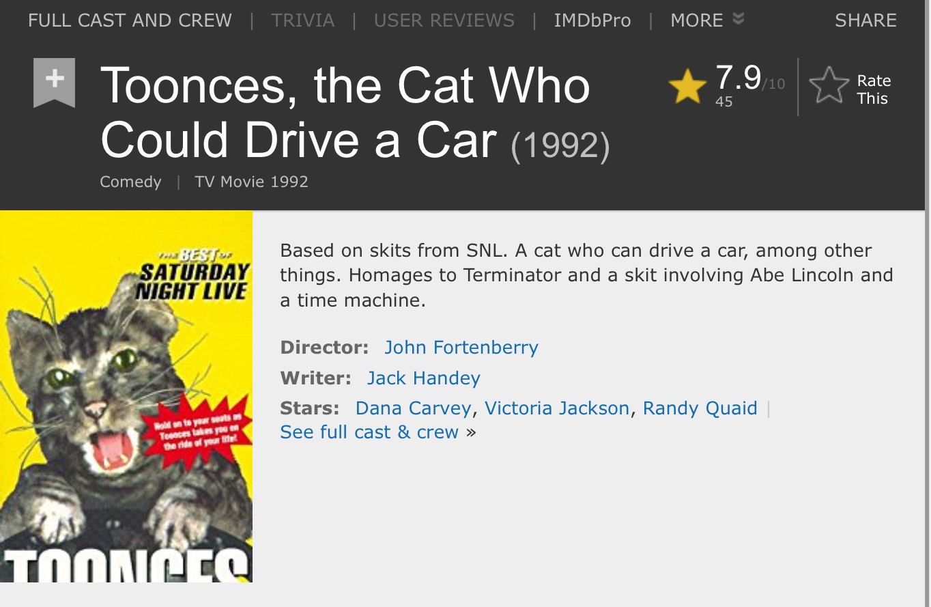Image resolution: width=931 pixels, height=607 pixels.
Task: Open writer Jack Handey's page
Action: [424, 378]
